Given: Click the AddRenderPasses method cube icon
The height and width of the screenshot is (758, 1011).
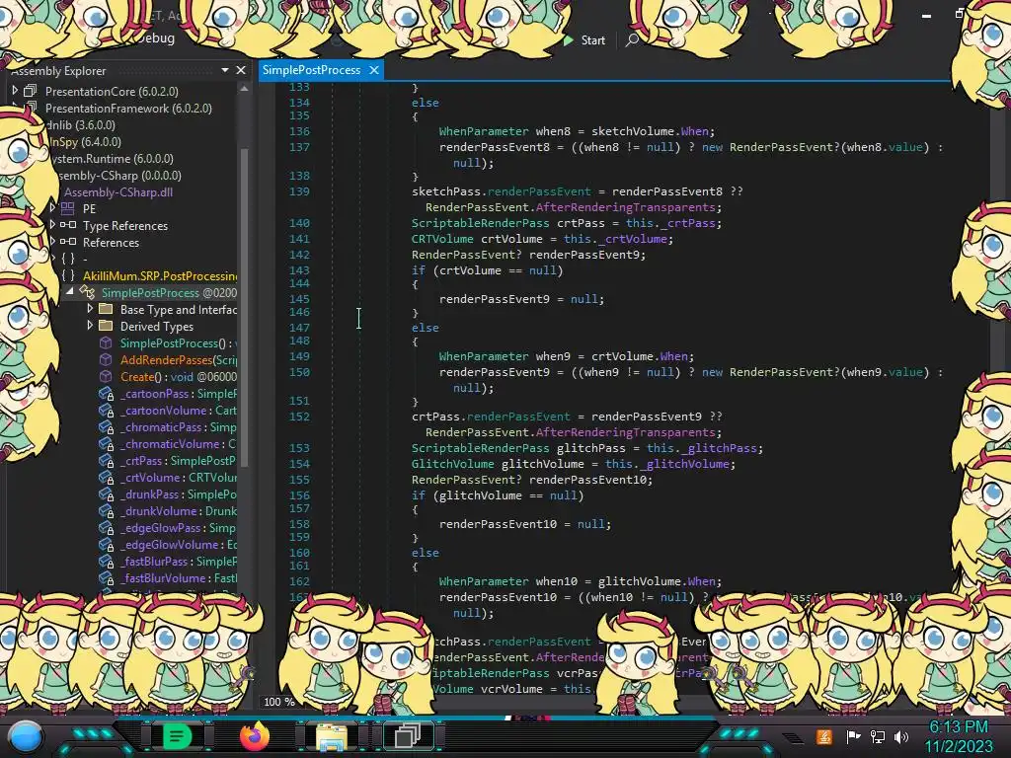Looking at the screenshot, I should [106, 359].
